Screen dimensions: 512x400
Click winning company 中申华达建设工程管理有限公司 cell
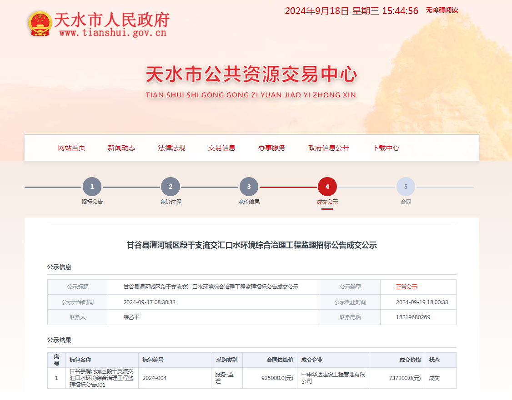[333, 378]
